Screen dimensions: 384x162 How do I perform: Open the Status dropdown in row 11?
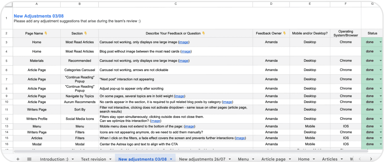point(381,109)
